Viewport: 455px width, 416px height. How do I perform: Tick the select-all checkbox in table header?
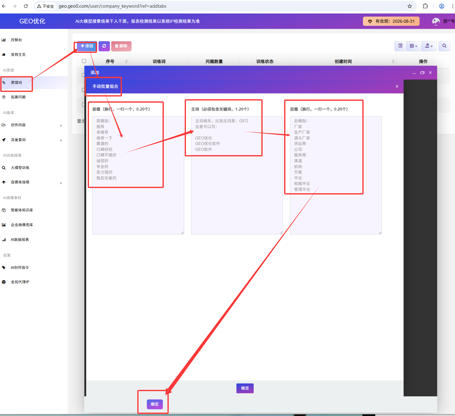click(84, 61)
